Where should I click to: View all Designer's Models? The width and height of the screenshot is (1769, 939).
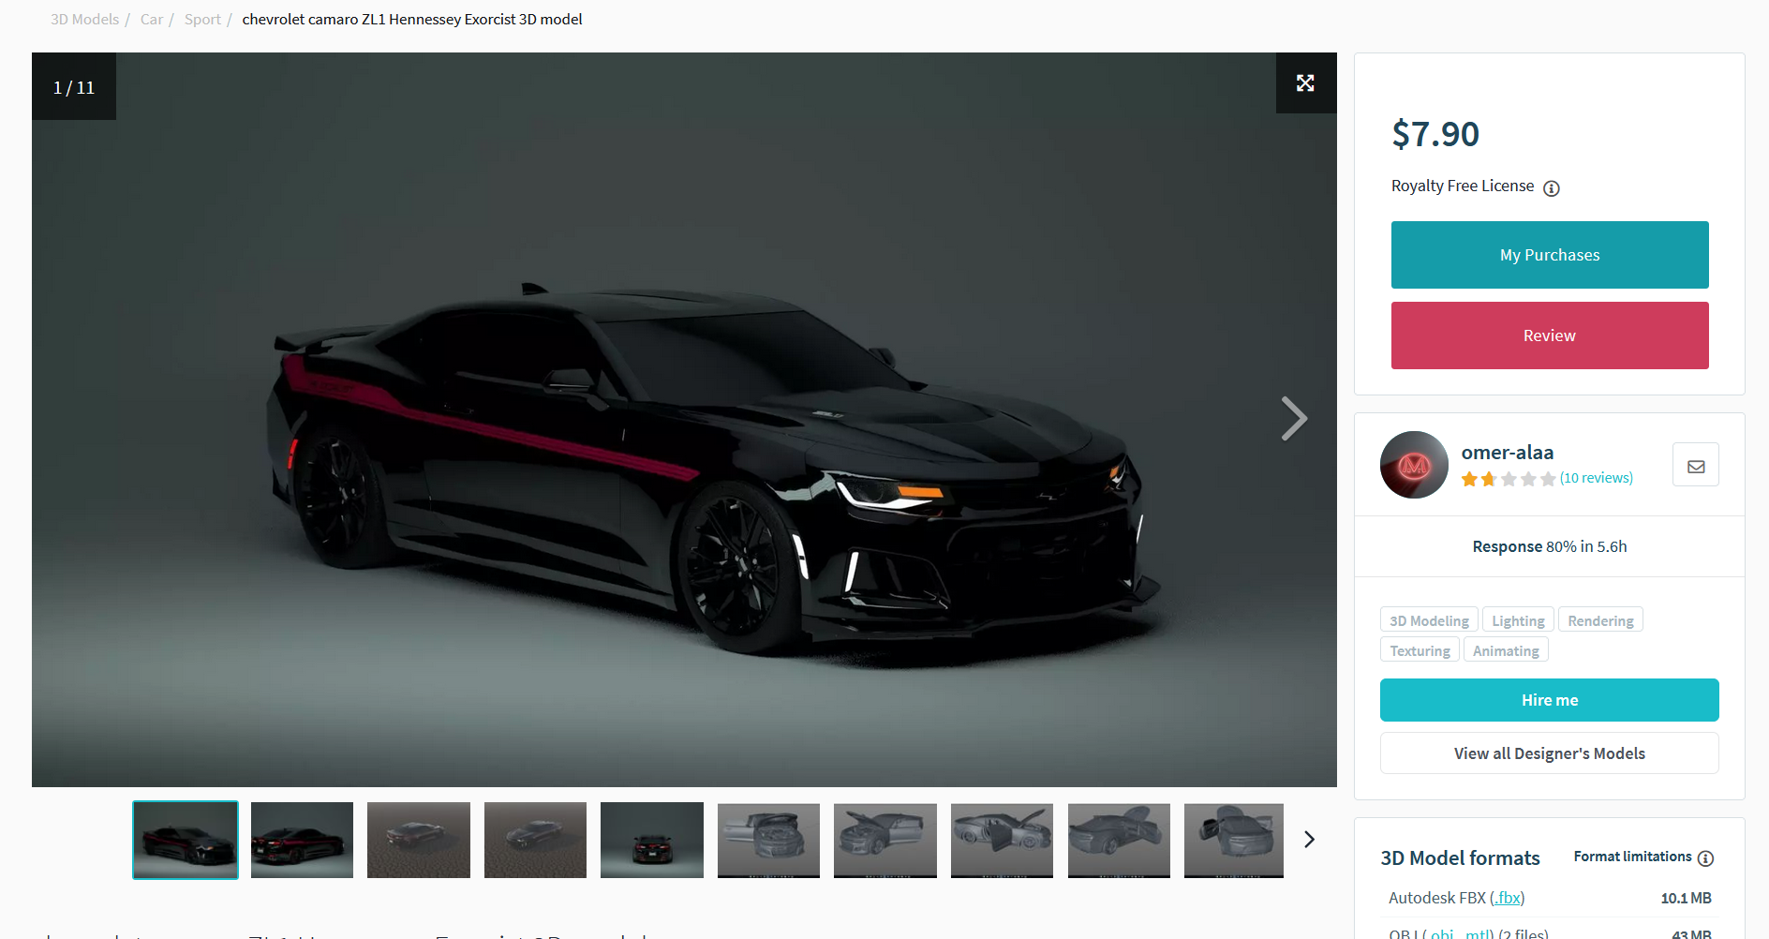pos(1549,753)
